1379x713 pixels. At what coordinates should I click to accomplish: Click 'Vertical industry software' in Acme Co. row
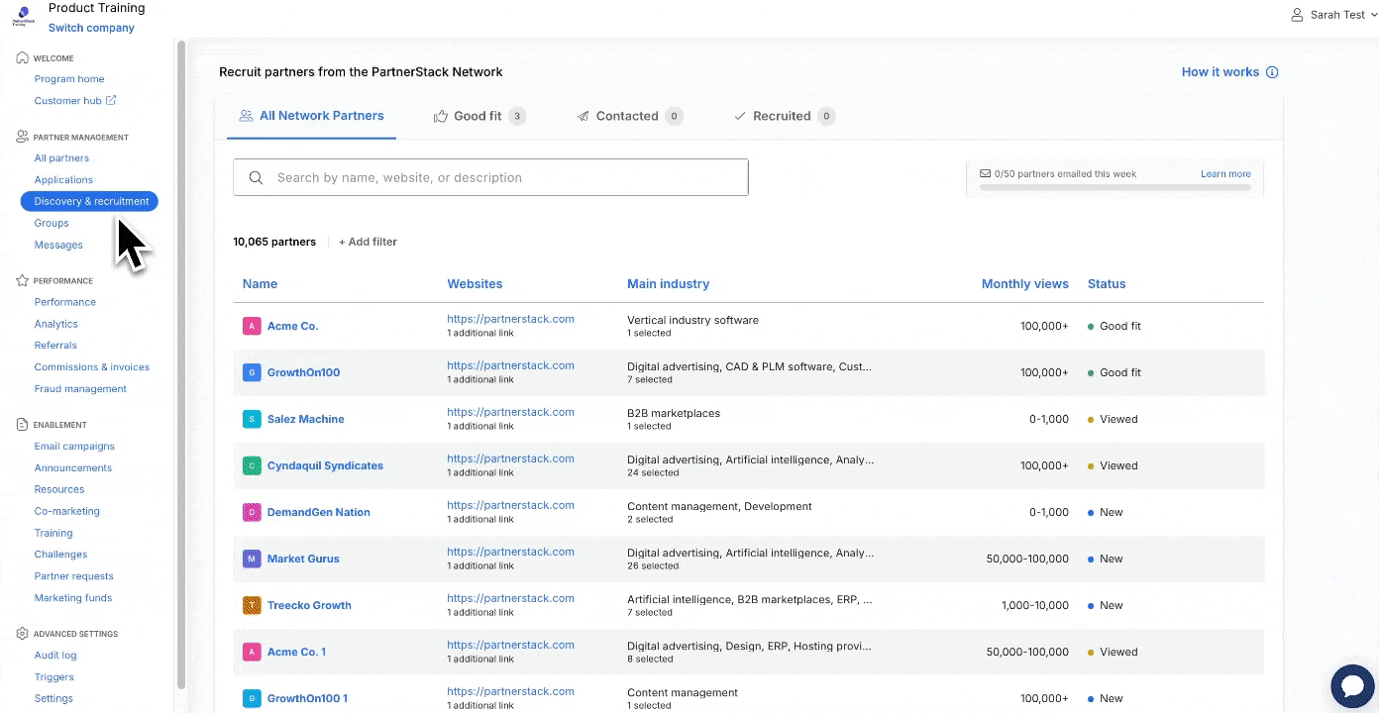pyautogui.click(x=692, y=320)
